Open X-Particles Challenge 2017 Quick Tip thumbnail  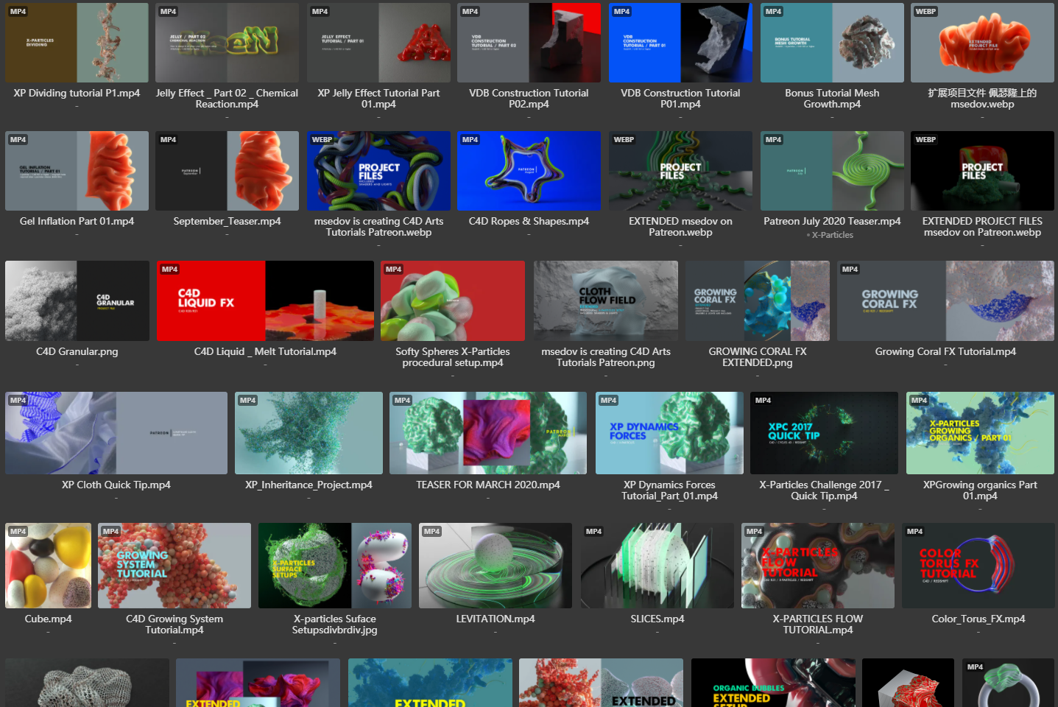pos(824,433)
